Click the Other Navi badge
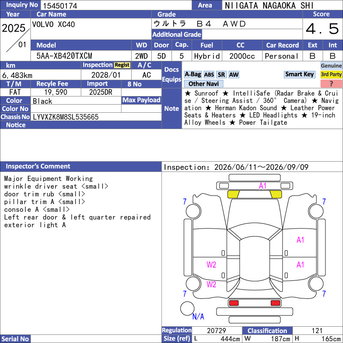Screen dimensions: 343x343 (x=203, y=84)
